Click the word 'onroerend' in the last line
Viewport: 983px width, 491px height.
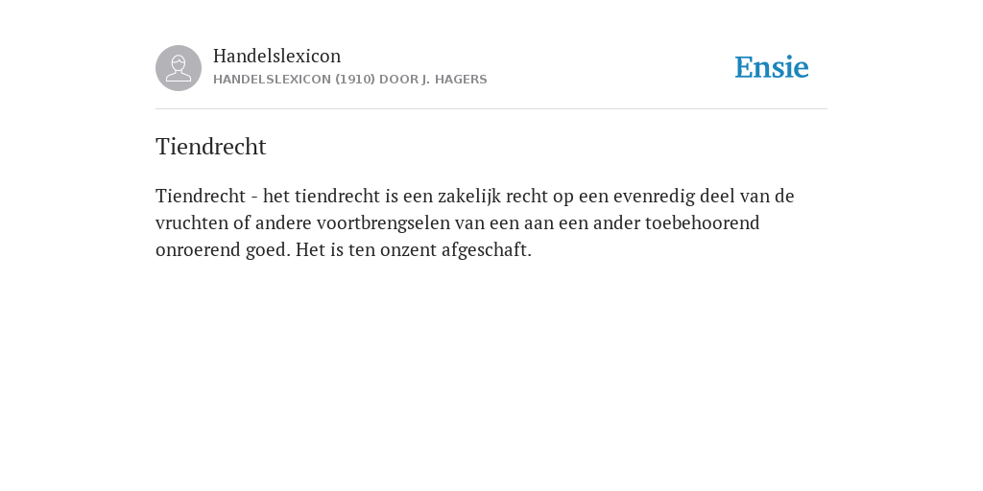[x=198, y=250]
